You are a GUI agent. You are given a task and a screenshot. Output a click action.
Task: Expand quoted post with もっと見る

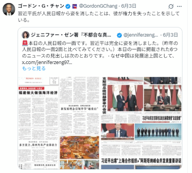click(x=34, y=68)
